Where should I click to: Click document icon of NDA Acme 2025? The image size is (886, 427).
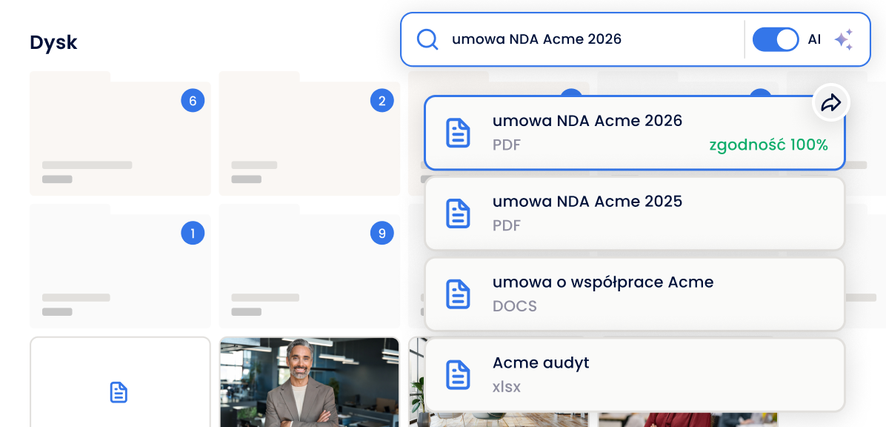point(459,213)
